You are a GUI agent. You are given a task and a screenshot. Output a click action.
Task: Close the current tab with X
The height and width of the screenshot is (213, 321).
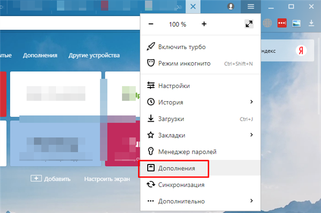(193, 6)
